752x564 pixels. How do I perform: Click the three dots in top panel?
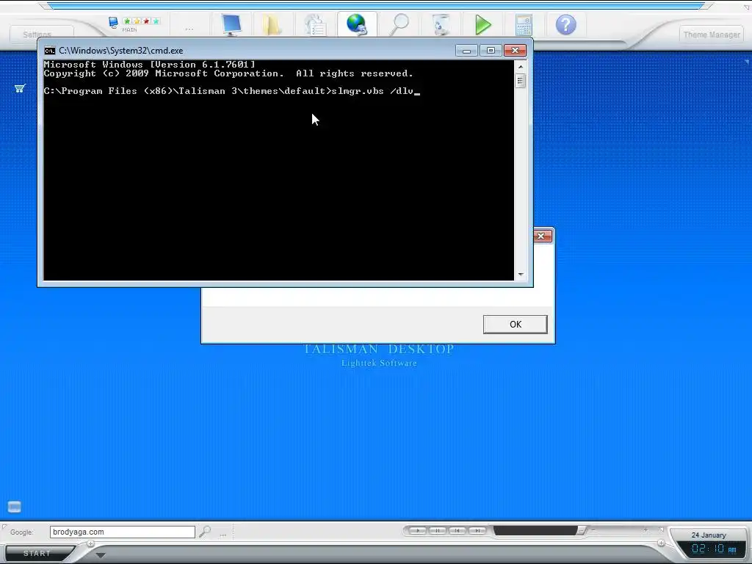click(189, 29)
